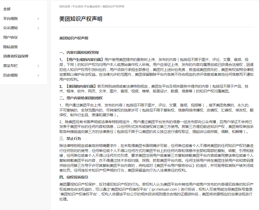259x210 pixels.
Task: Click 规则目录 in the breadcrumb
Action: (x=64, y=6)
